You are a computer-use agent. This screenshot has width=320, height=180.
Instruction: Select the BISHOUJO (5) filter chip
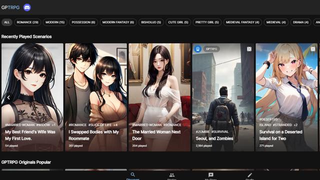click(151, 22)
